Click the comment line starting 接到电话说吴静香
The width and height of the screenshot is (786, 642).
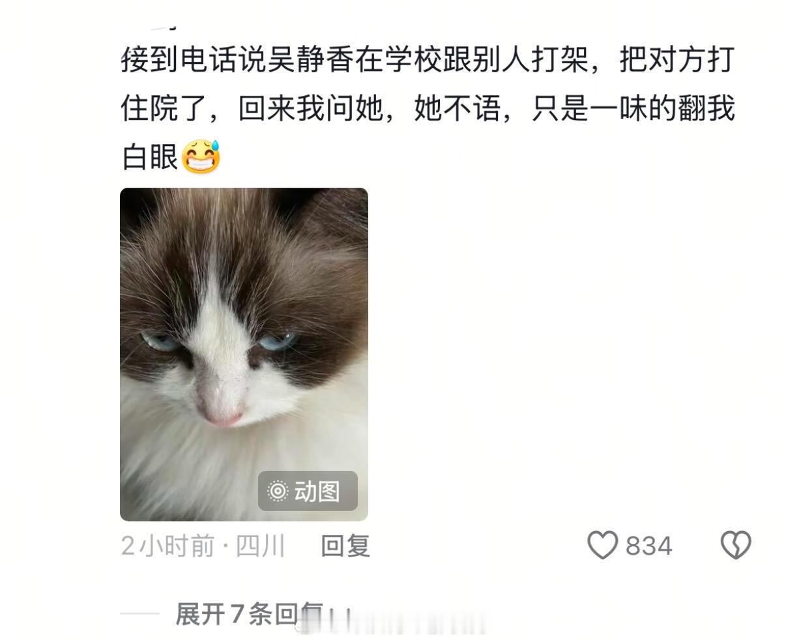[428, 59]
